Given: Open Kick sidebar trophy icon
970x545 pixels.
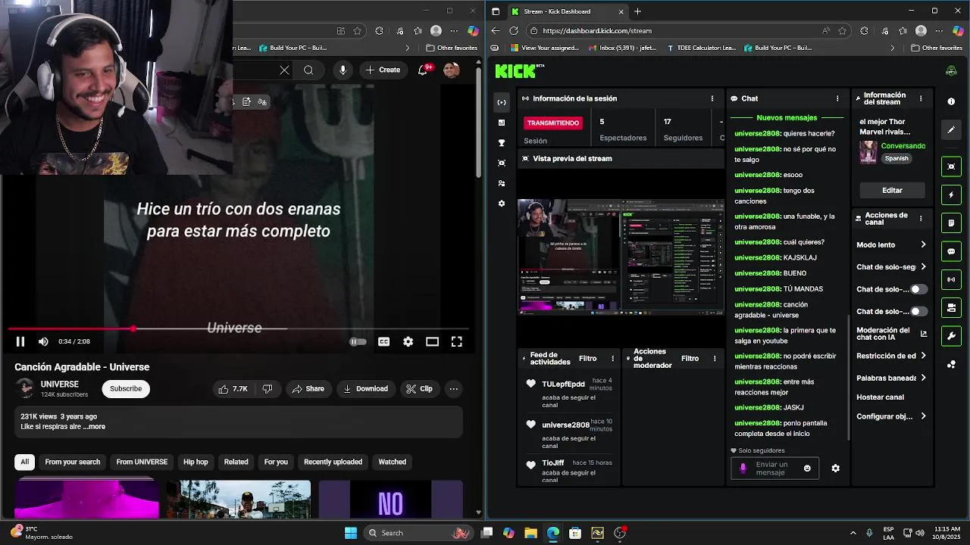Looking at the screenshot, I should coord(502,142).
